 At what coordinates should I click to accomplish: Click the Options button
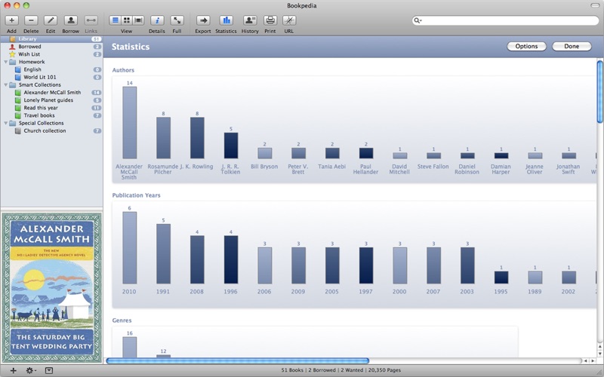point(526,47)
